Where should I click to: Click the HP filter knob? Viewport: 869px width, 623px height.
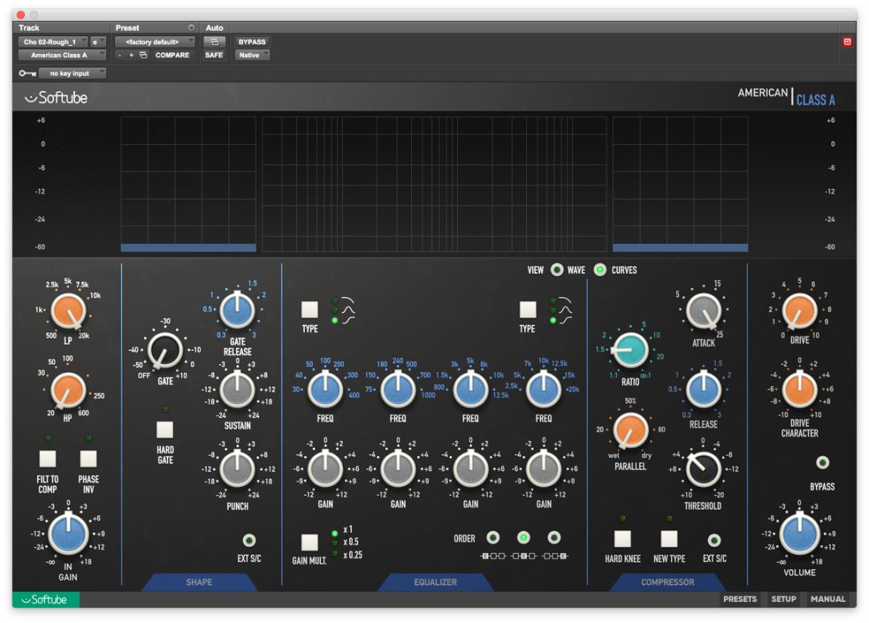point(68,390)
